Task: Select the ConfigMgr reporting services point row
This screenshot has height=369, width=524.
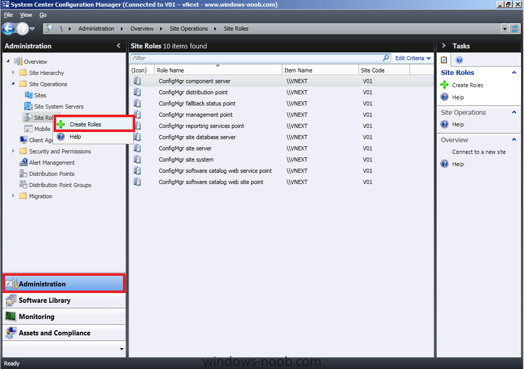Action: (281, 126)
